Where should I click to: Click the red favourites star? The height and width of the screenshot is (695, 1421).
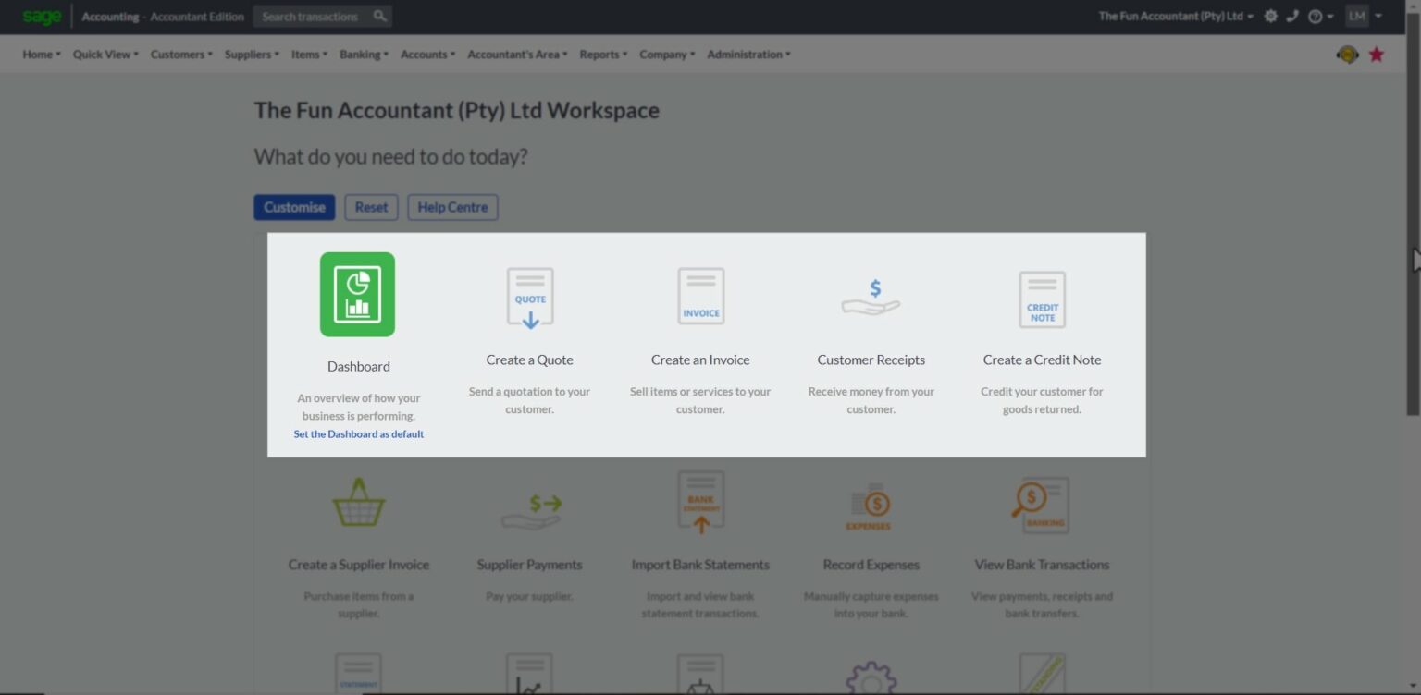[1377, 54]
